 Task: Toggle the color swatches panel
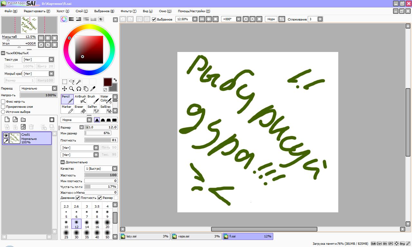pyautogui.click(x=94, y=19)
